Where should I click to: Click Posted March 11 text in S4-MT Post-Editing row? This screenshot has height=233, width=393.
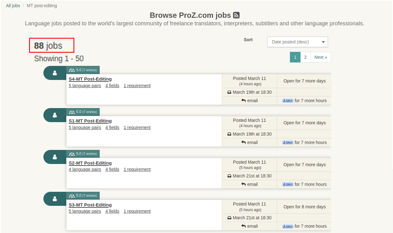point(250,78)
